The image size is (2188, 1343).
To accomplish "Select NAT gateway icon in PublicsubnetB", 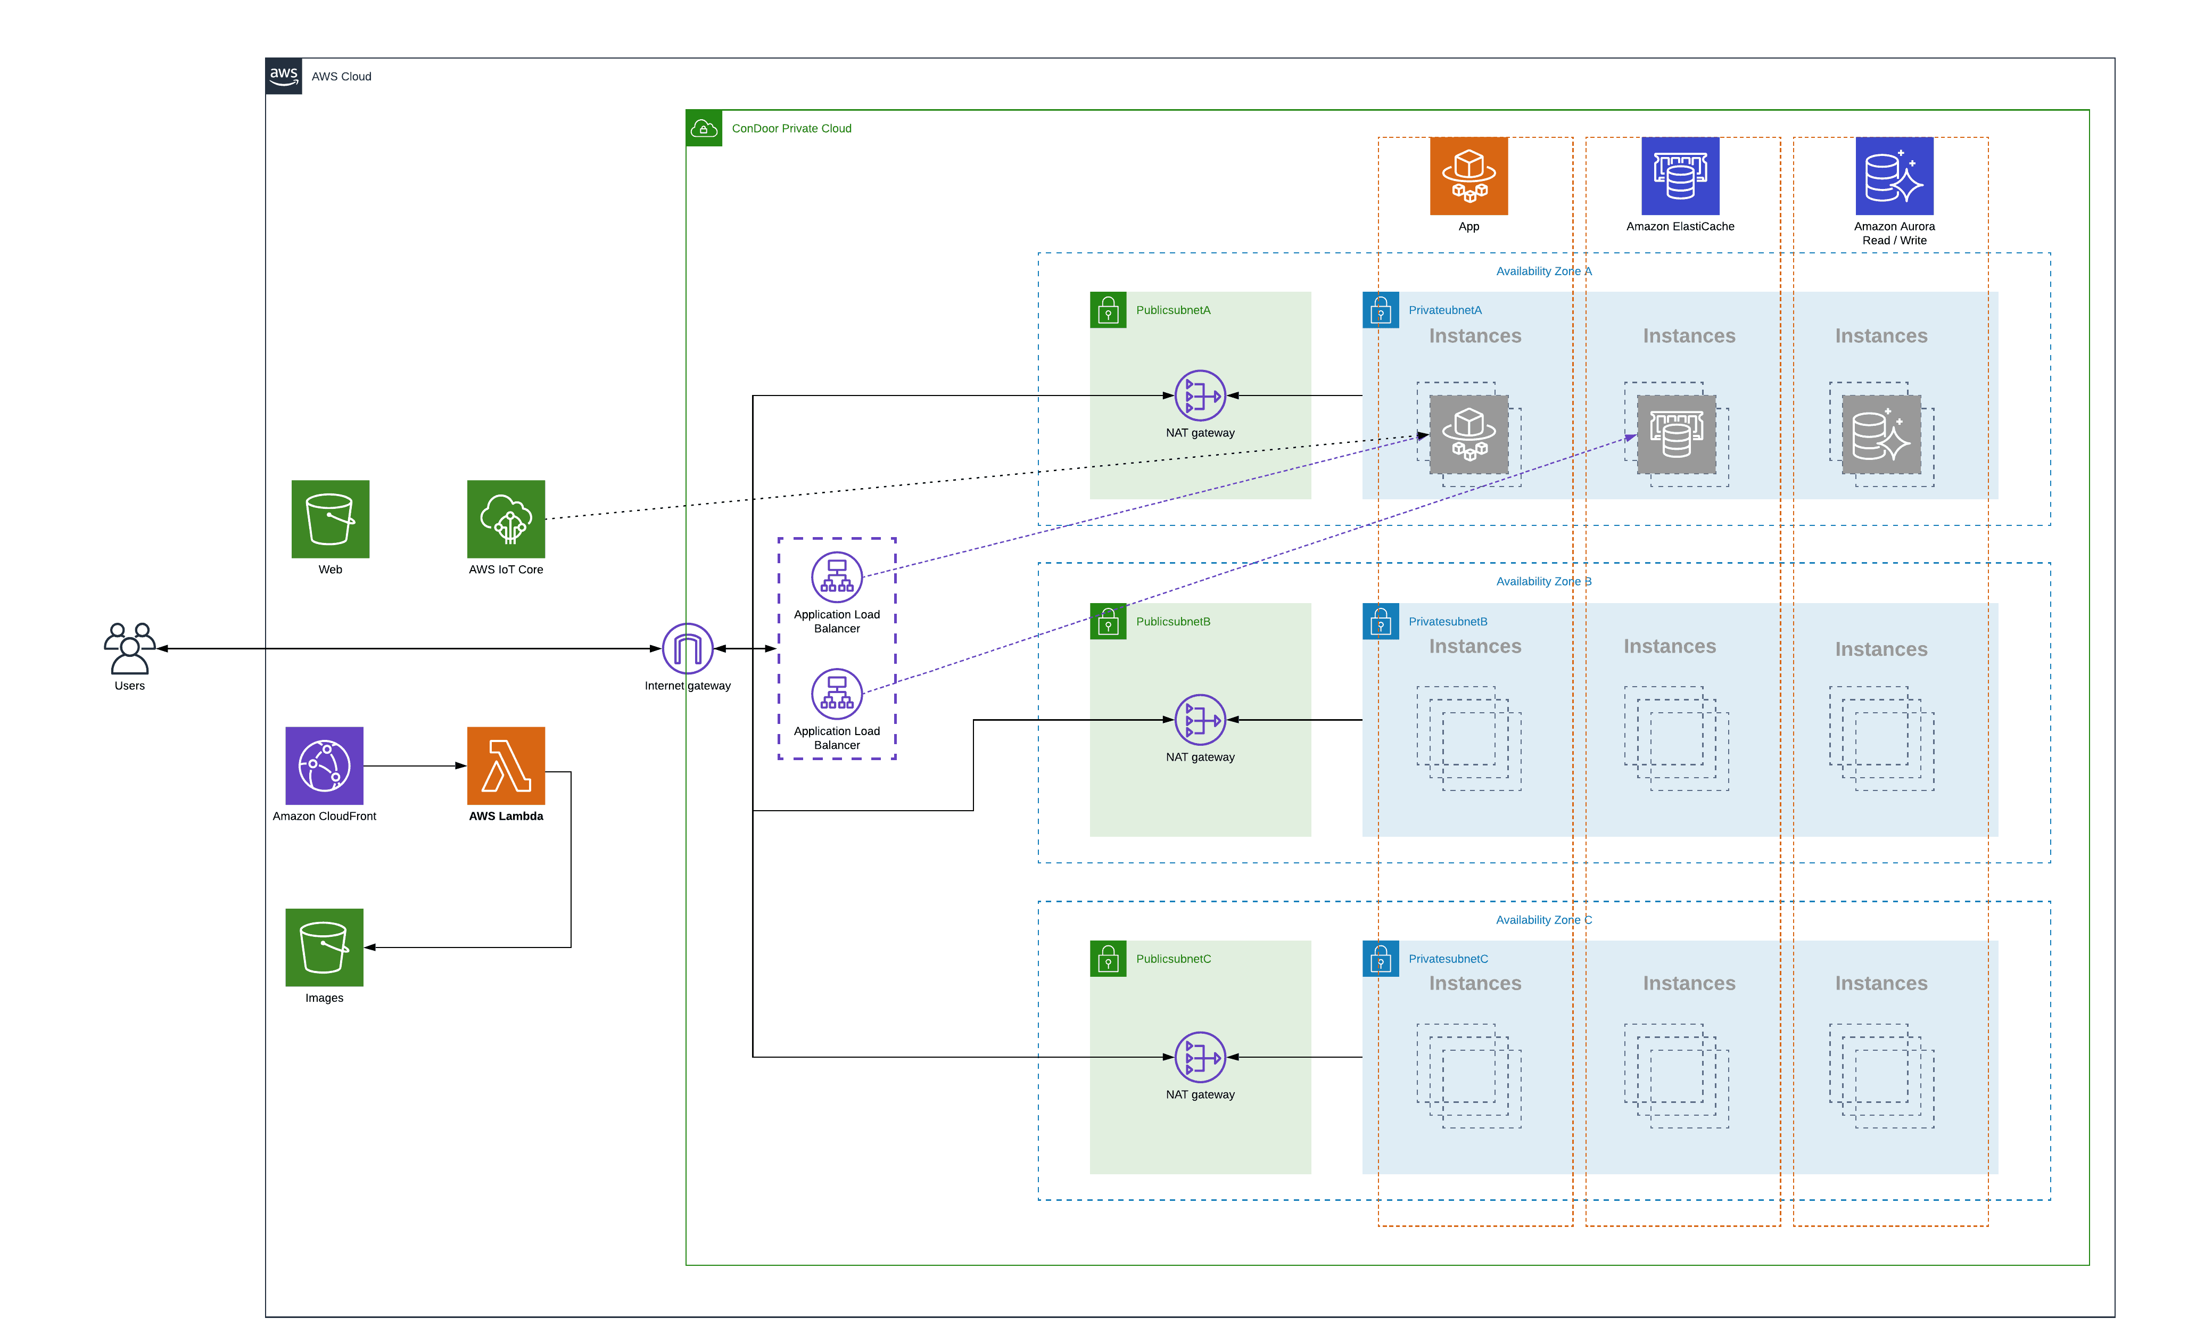I will tap(1200, 720).
